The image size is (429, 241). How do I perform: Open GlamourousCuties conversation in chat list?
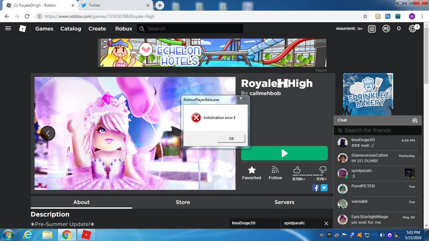click(x=378, y=158)
